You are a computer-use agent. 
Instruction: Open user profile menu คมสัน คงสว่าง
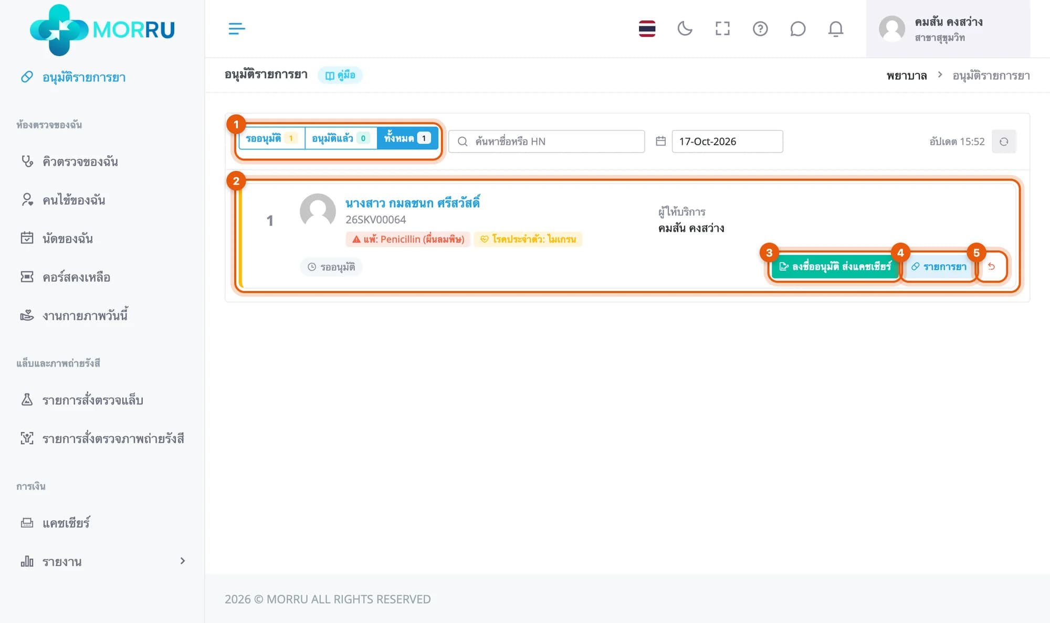(x=948, y=29)
